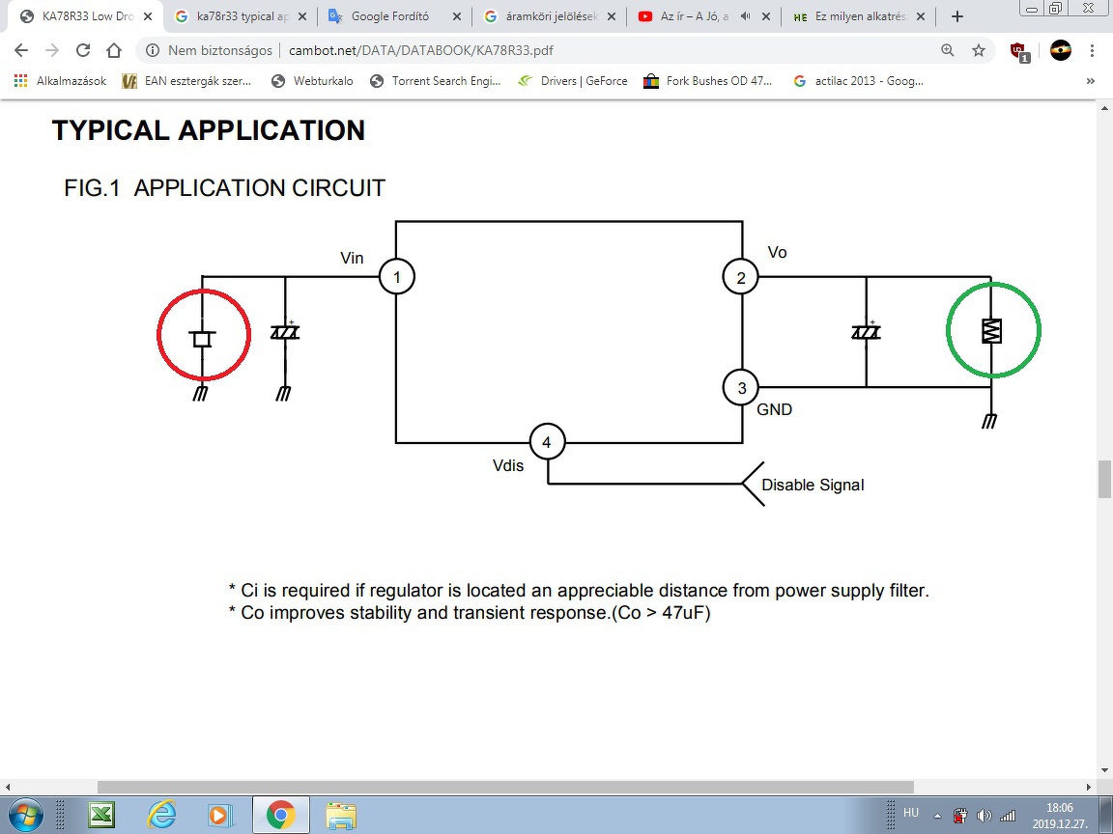This screenshot has width=1113, height=834.
Task: Open 'Fork Bushes OD 47...' bookmark
Action: 707,81
